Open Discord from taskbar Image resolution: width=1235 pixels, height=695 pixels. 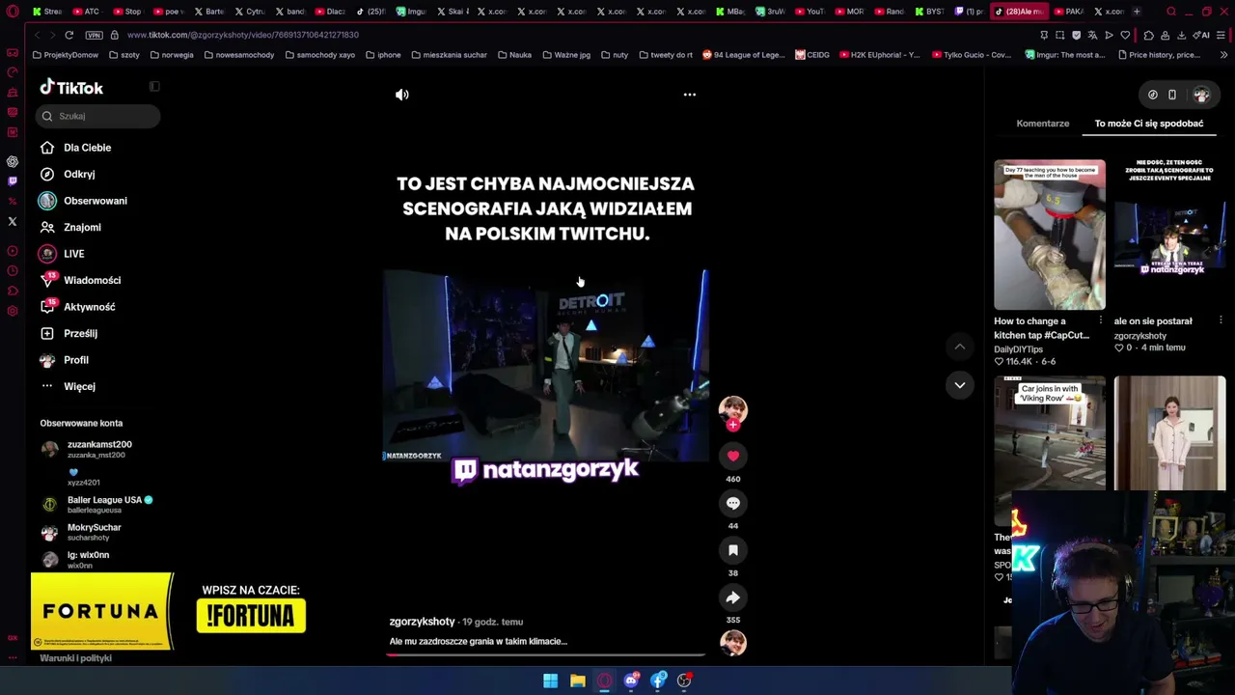coord(631,681)
